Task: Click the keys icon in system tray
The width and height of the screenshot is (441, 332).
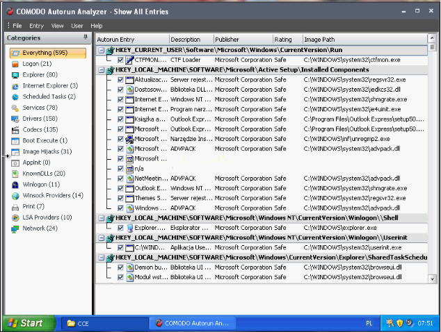Action: [x=390, y=323]
